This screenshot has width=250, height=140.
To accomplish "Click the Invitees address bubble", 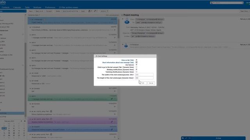I will pos(143,36).
